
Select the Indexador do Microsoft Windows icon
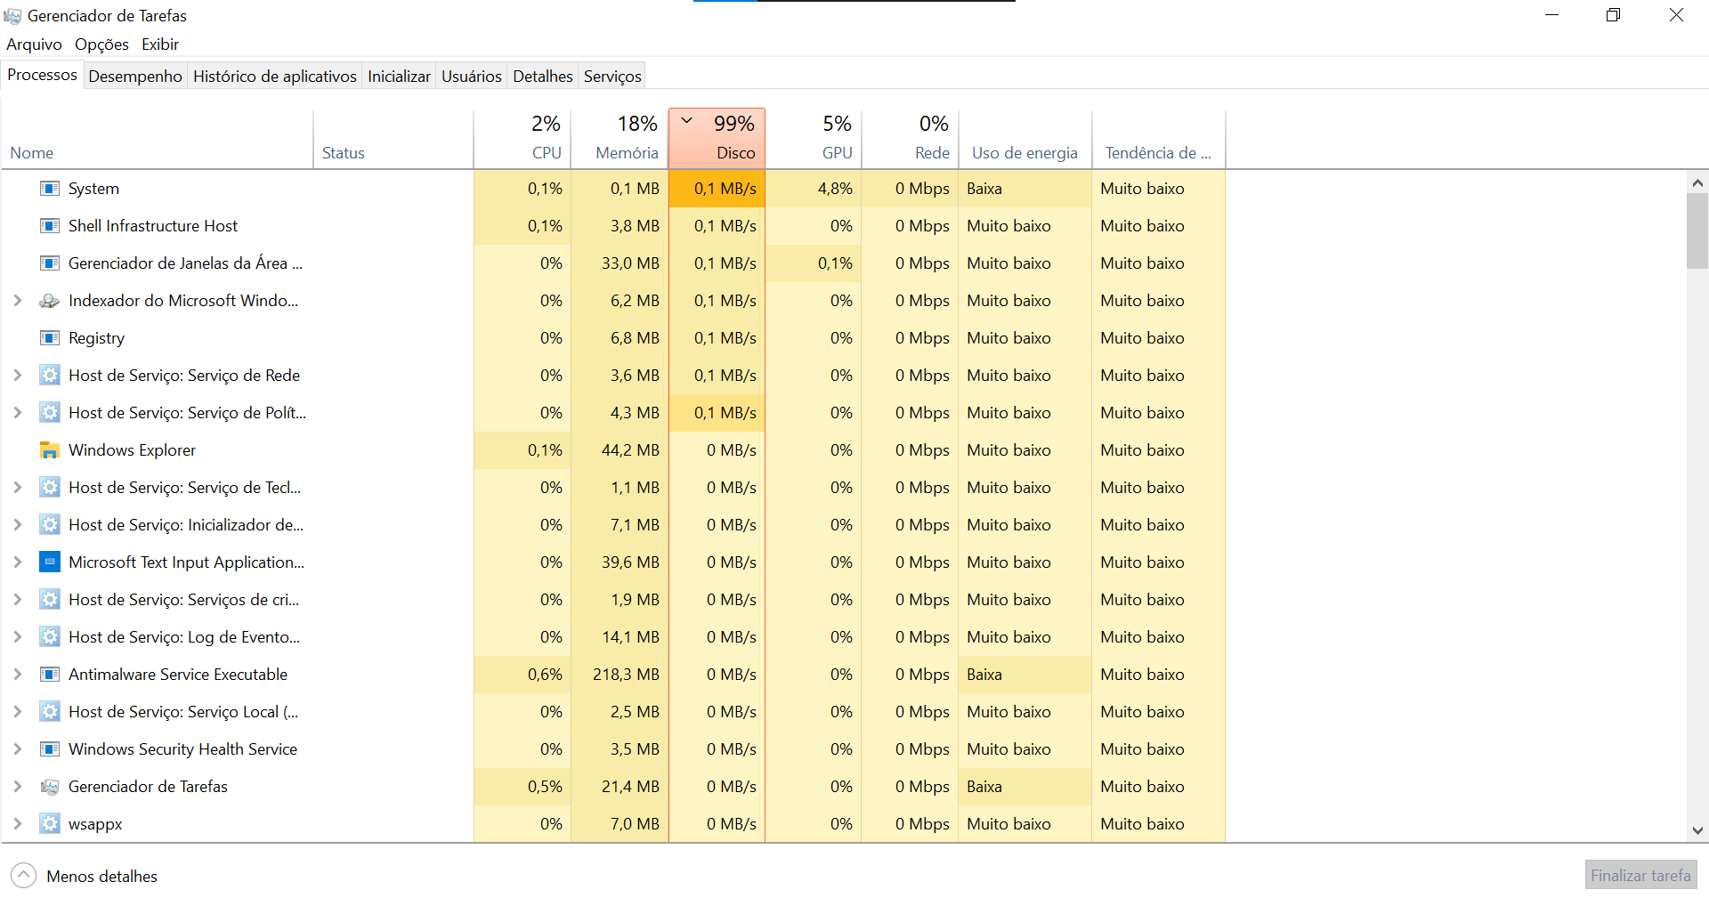50,301
